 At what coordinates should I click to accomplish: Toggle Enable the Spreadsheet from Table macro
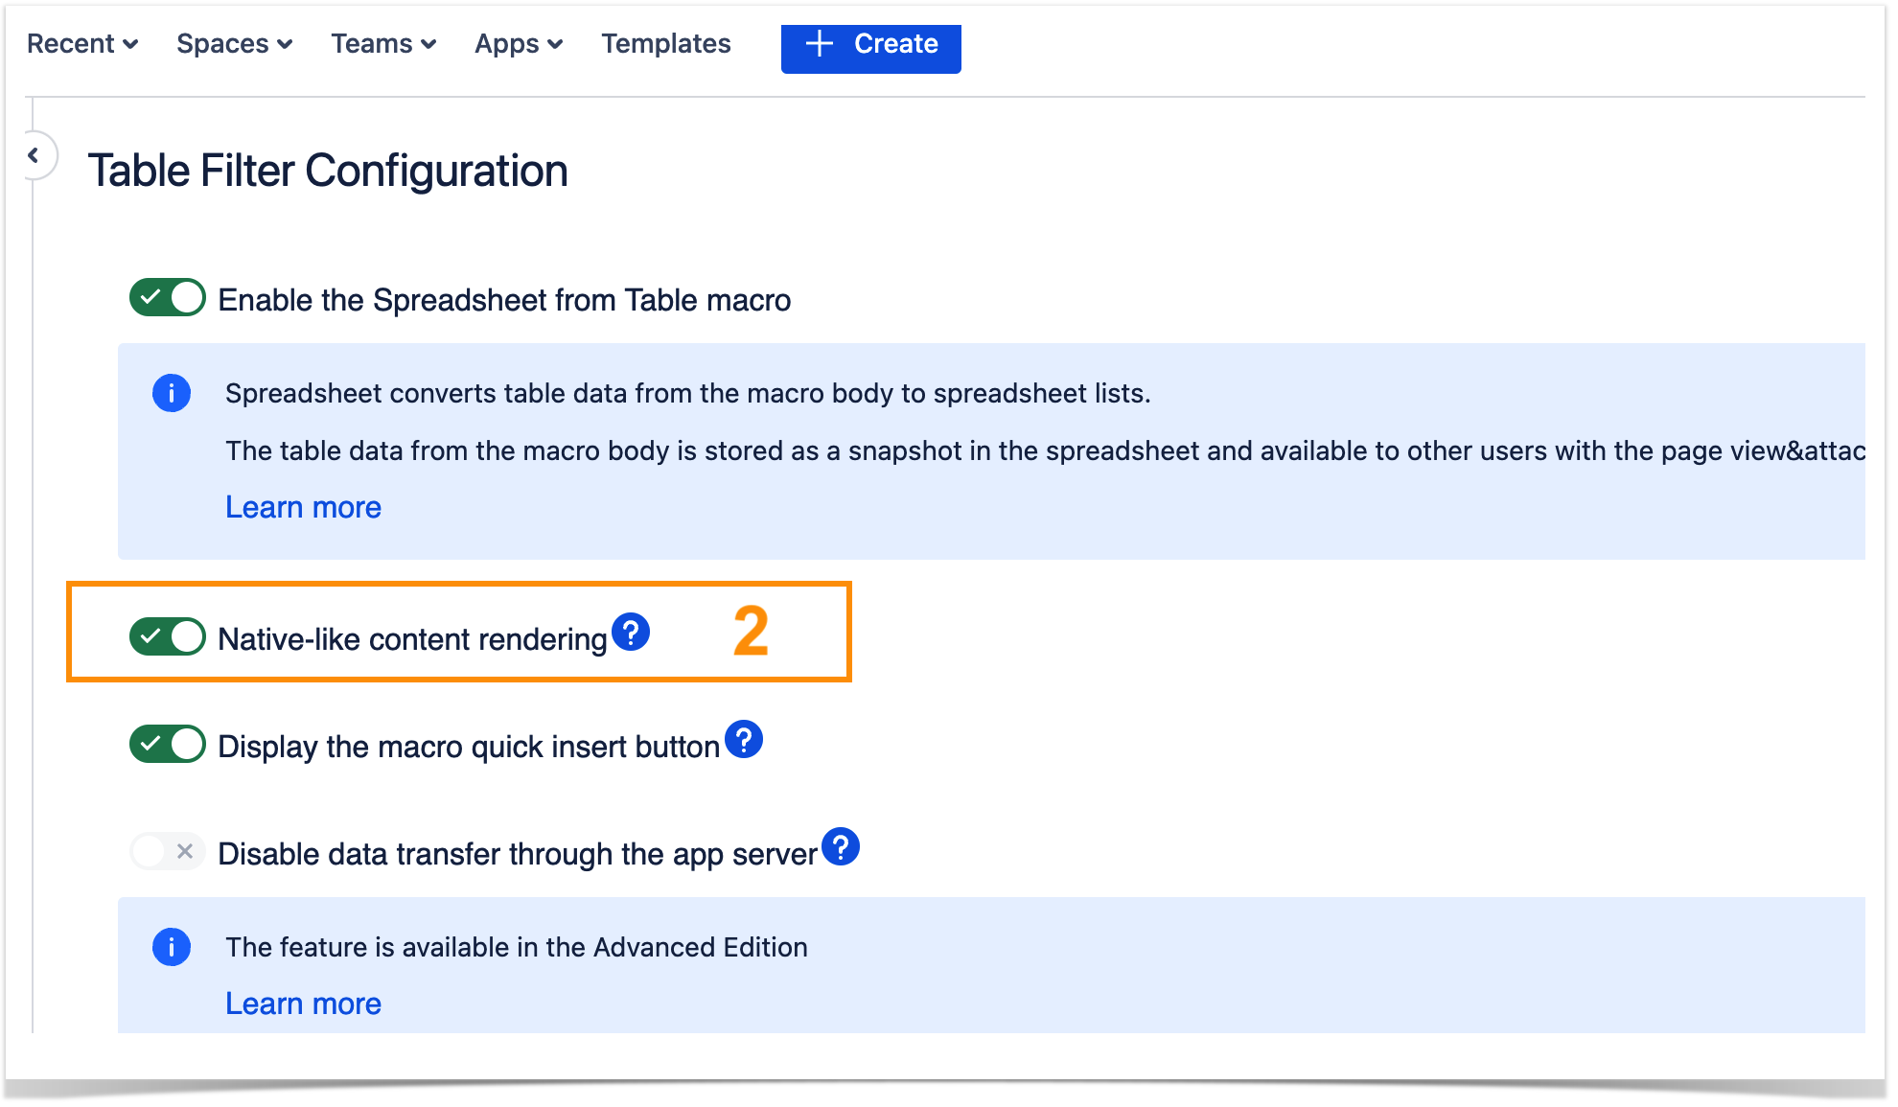point(168,298)
